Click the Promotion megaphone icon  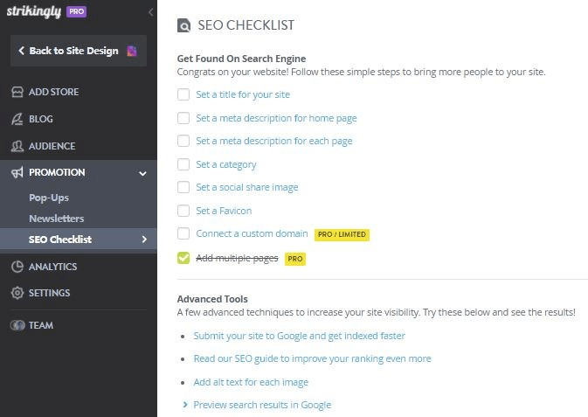pyautogui.click(x=17, y=172)
